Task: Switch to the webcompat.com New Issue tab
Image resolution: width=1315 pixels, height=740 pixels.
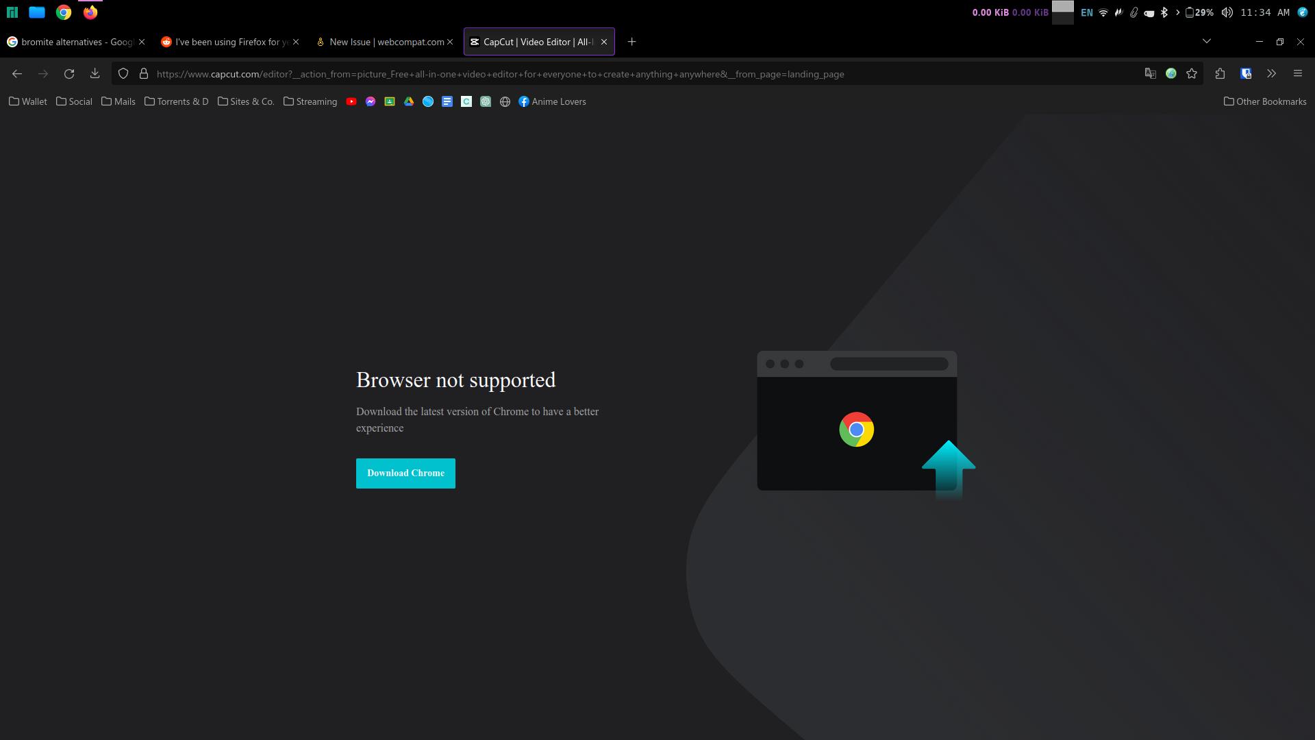Action: pyautogui.click(x=380, y=42)
